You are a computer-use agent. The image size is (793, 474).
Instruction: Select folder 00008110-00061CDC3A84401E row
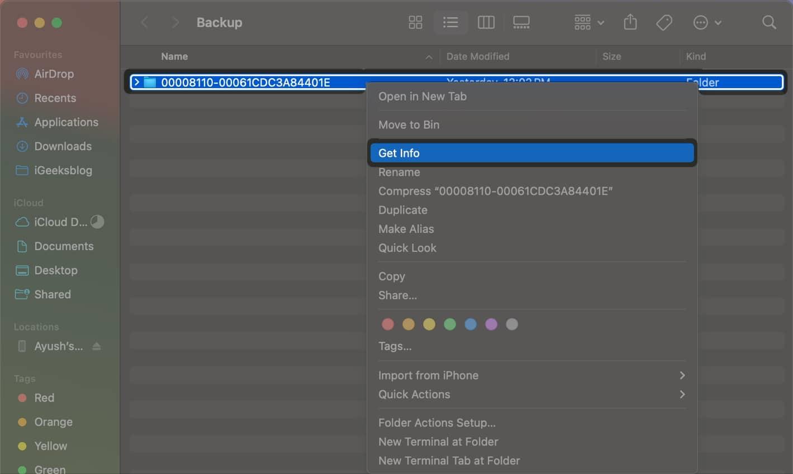click(456, 82)
